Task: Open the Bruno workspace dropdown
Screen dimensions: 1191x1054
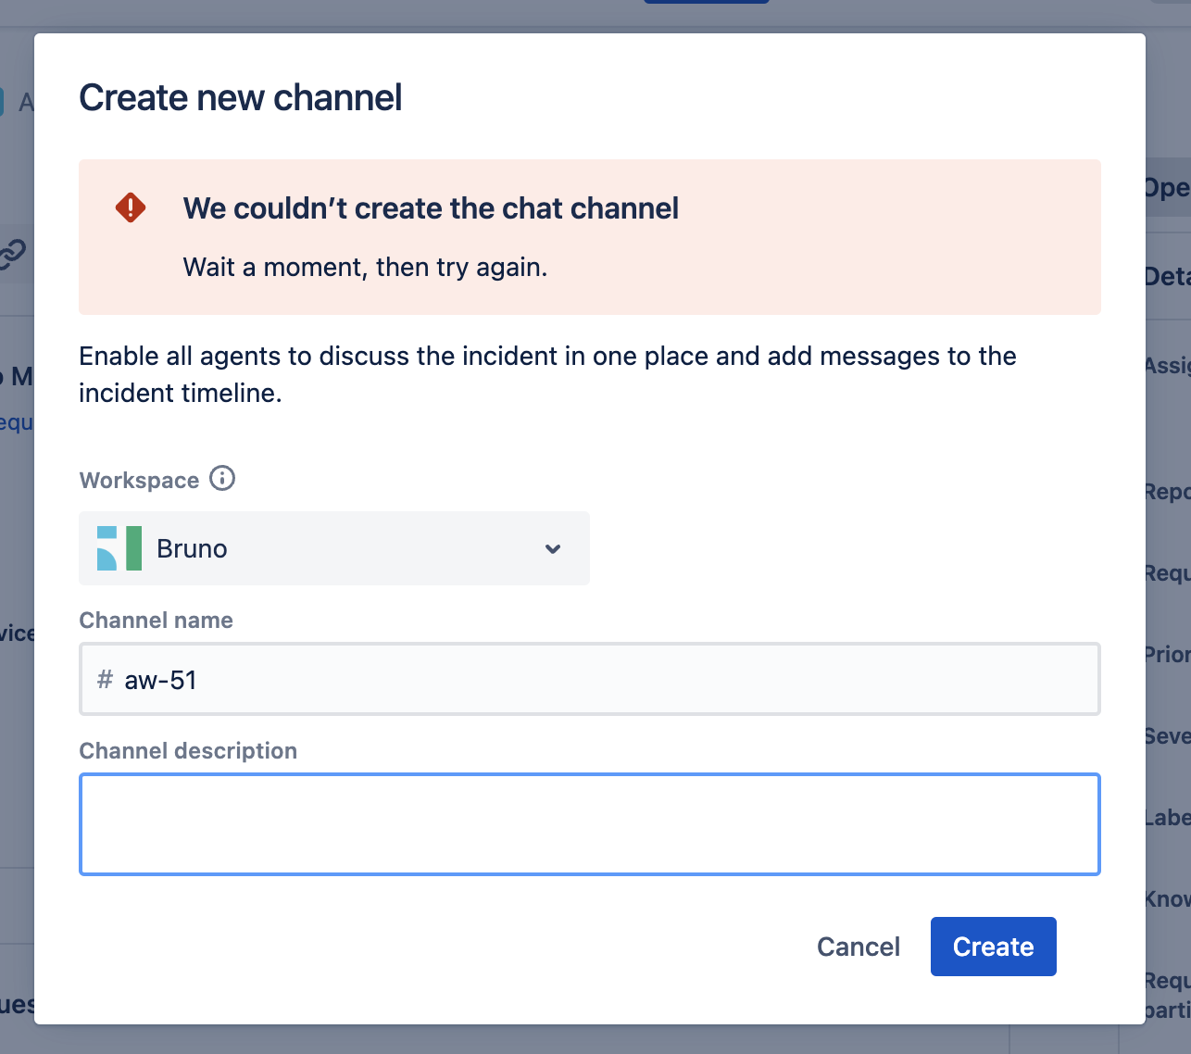Action: [x=334, y=548]
